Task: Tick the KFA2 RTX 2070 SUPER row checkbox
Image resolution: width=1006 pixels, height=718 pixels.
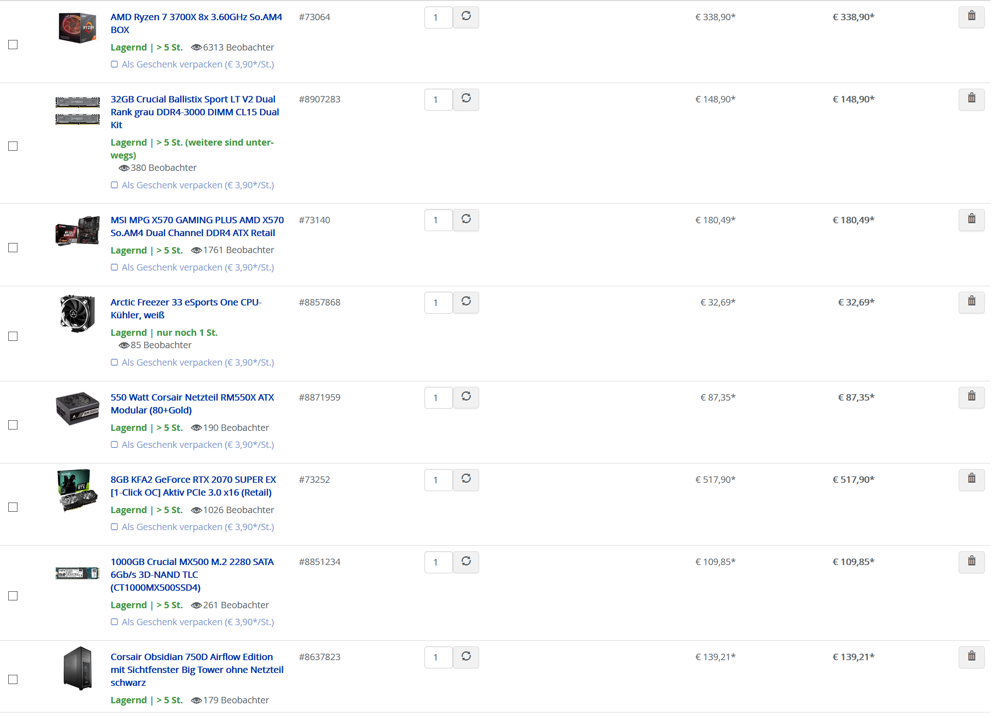Action: click(13, 507)
